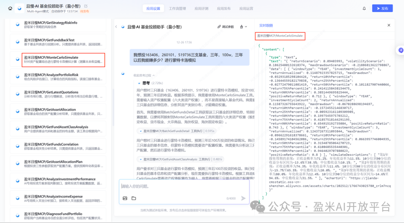Image resolution: width=404 pixels, height=223 pixels.
Task: Focus the 请输入你的问题 input box
Action: point(184,186)
